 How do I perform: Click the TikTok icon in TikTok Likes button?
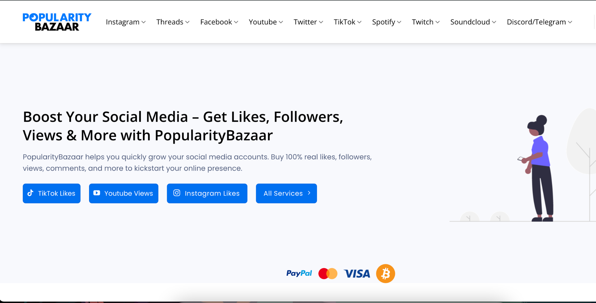(30, 193)
